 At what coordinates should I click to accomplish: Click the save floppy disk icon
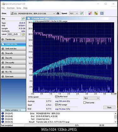tap(102, 13)
